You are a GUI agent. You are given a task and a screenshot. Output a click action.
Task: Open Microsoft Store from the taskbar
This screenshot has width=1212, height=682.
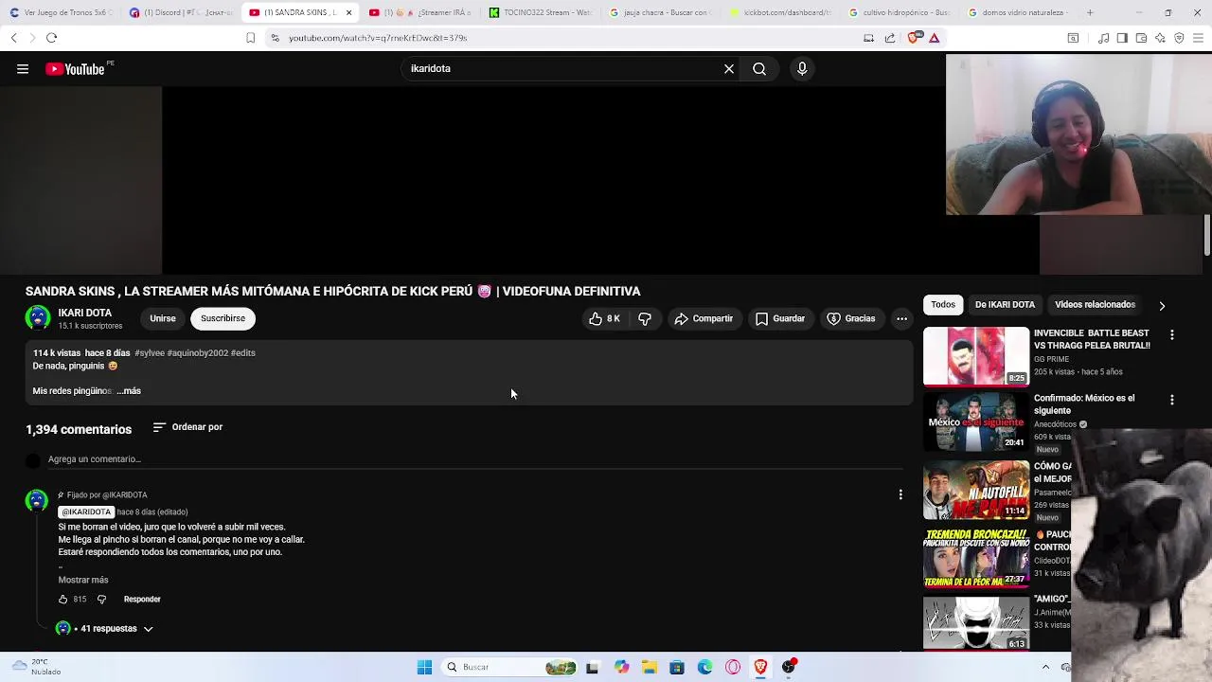tap(677, 667)
